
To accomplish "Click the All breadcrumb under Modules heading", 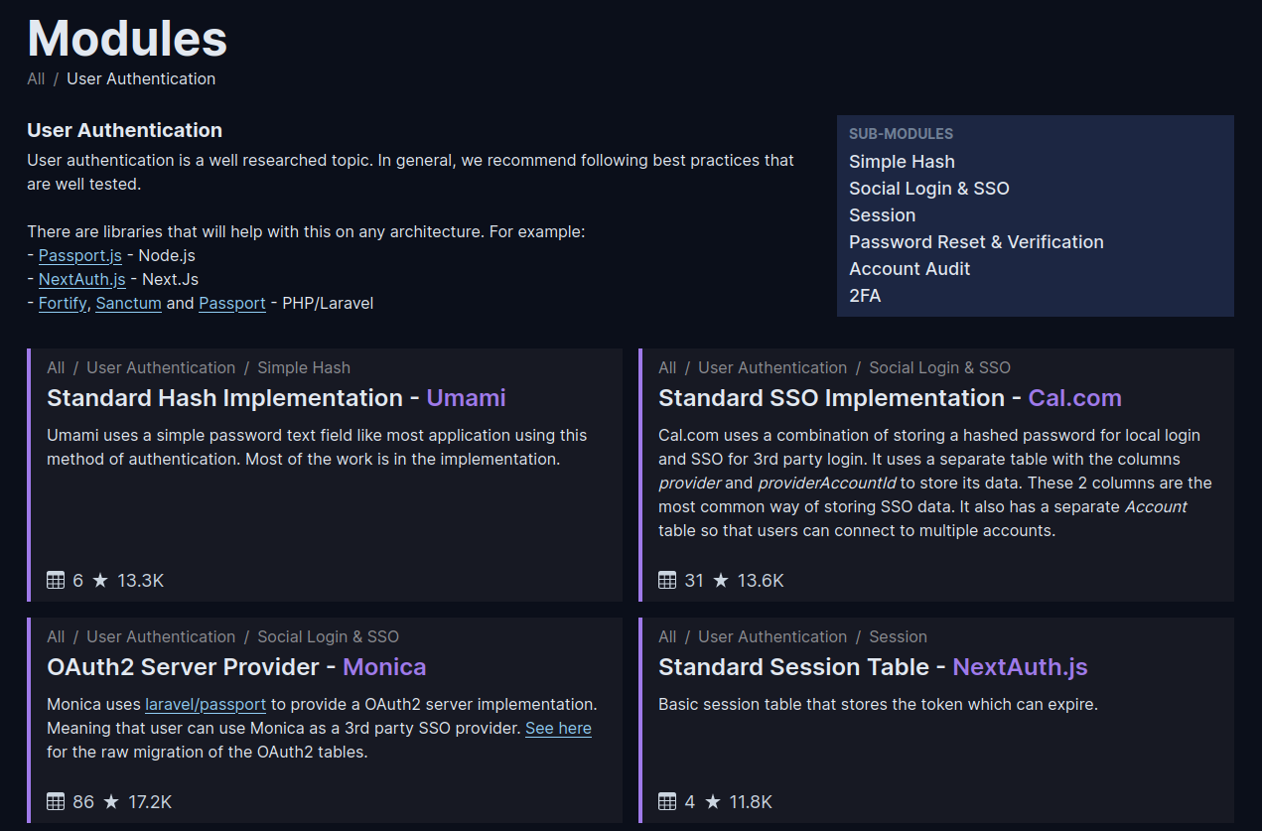I will click(x=36, y=78).
